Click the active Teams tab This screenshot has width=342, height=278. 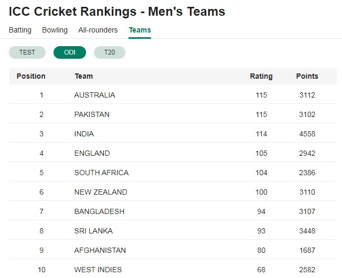(x=140, y=30)
